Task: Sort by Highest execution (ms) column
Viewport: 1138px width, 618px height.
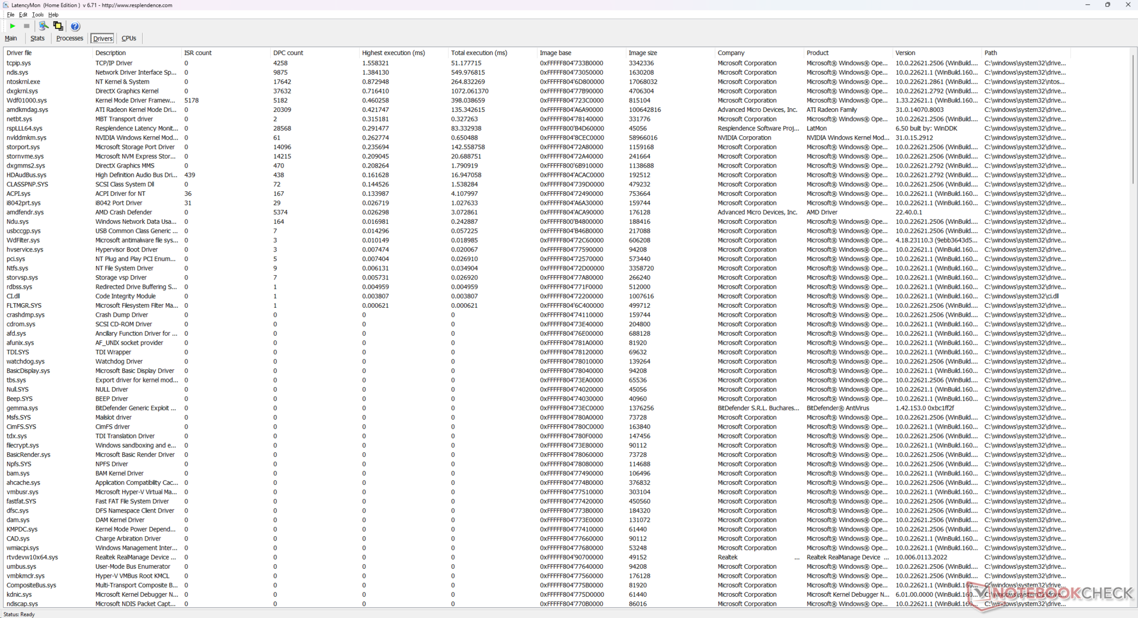Action: click(394, 53)
